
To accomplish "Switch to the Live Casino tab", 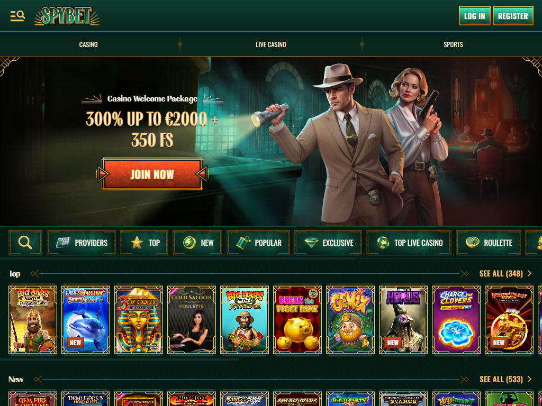I will 271,44.
